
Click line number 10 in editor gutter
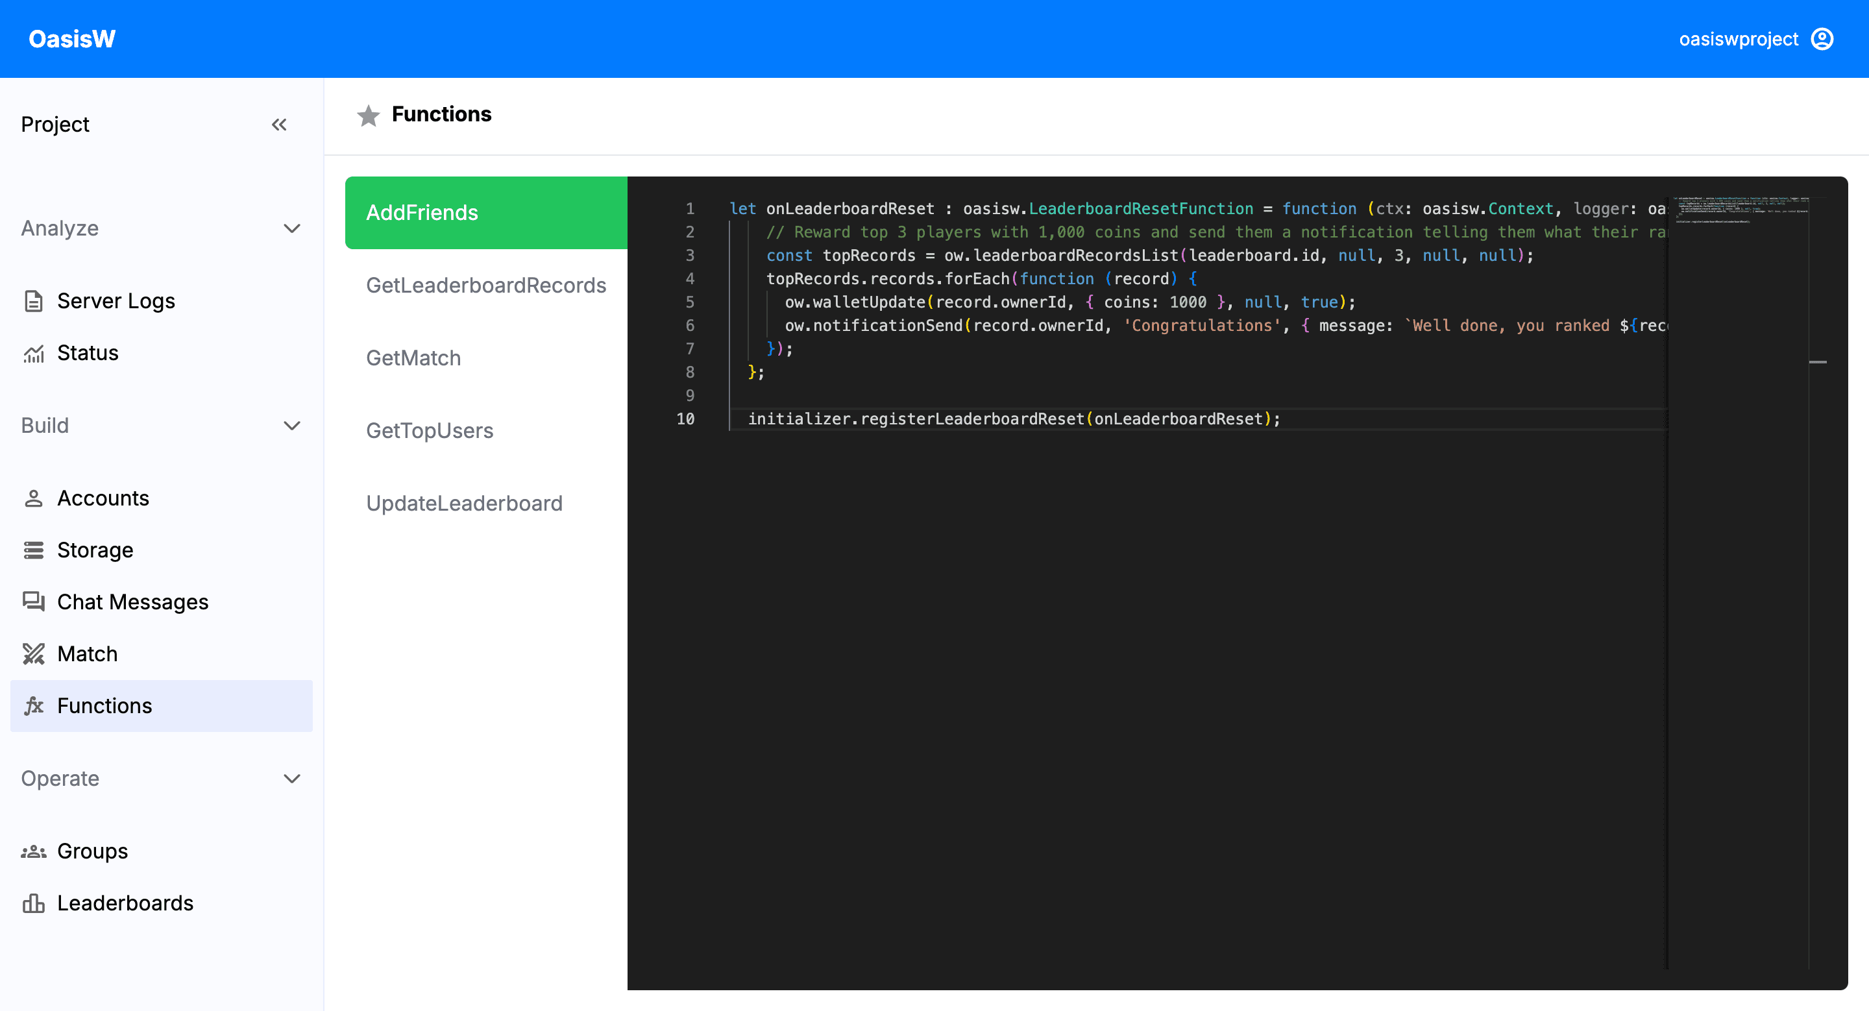point(685,419)
